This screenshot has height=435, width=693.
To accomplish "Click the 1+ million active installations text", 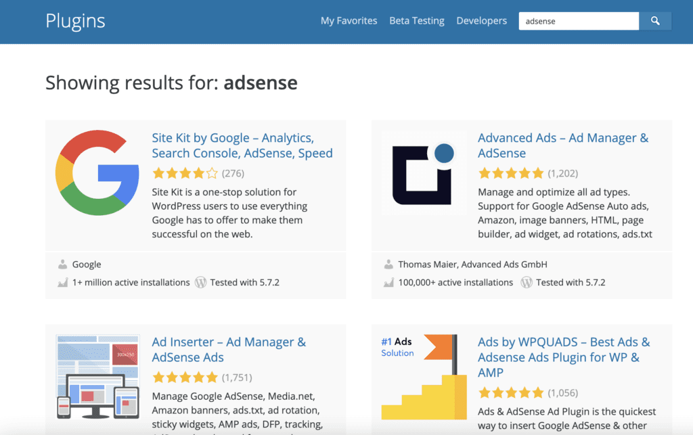I will [131, 282].
